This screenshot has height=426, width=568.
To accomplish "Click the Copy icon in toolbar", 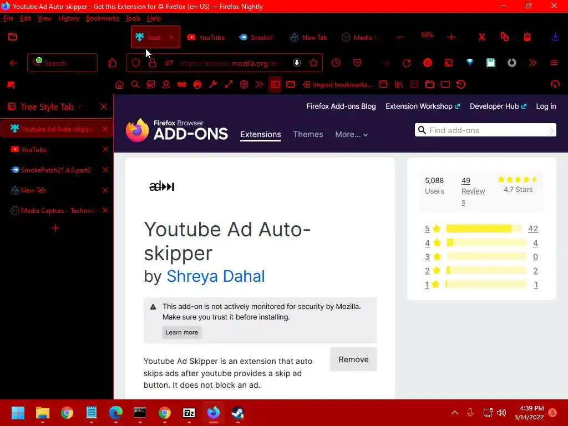I will (505, 37).
